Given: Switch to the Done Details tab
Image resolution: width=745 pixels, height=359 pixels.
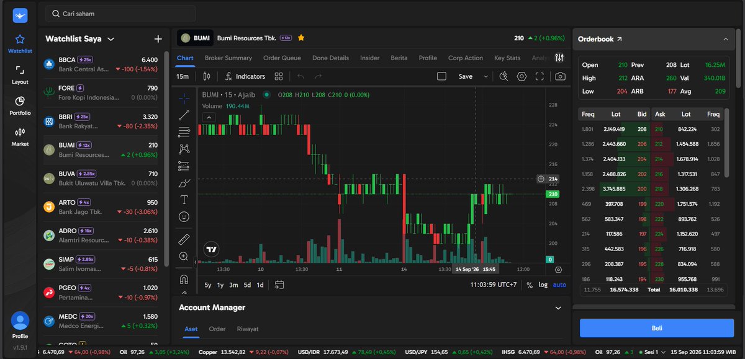Looking at the screenshot, I should 330,58.
